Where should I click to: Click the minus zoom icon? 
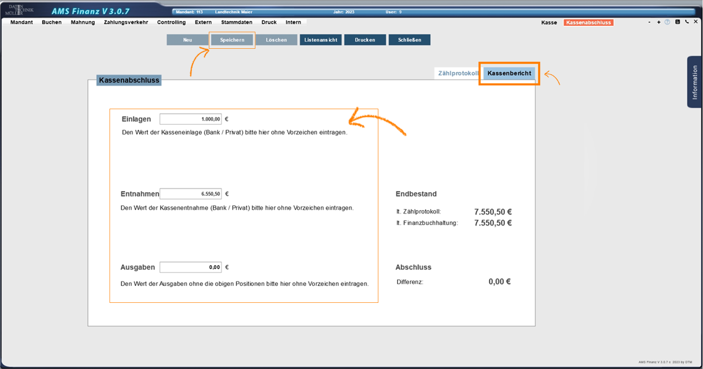(649, 22)
